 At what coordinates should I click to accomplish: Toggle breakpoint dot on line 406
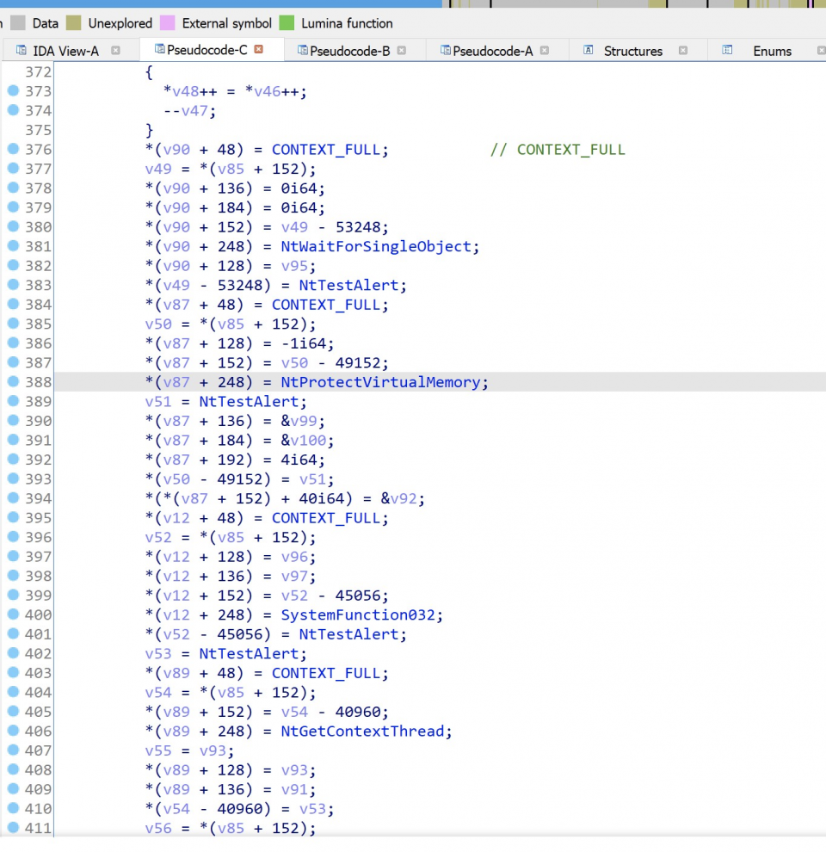(x=14, y=730)
